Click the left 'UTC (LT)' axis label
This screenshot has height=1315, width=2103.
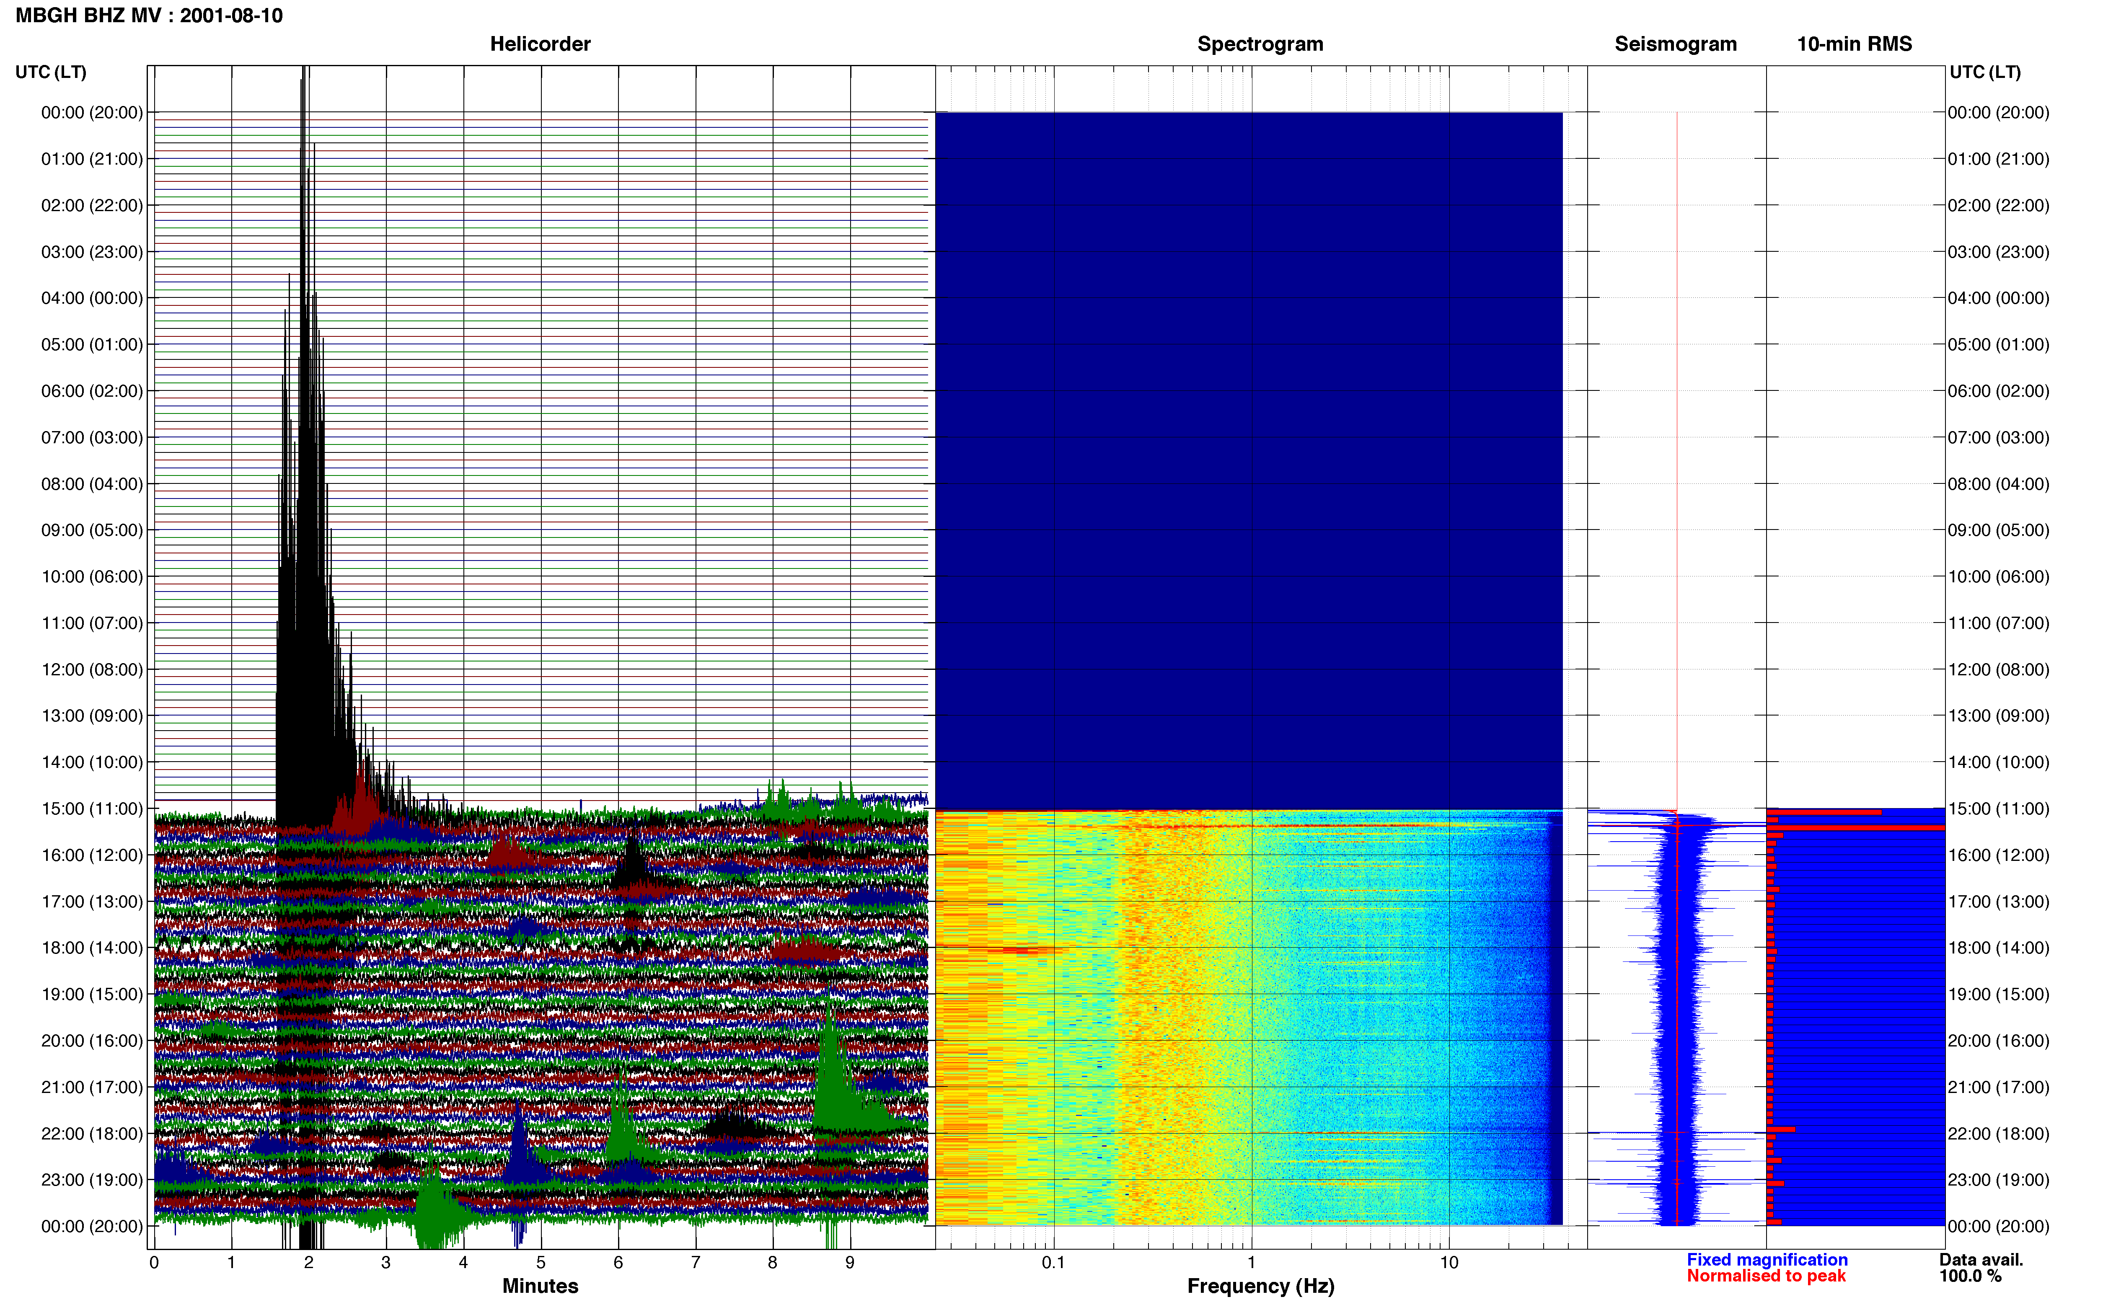51,72
